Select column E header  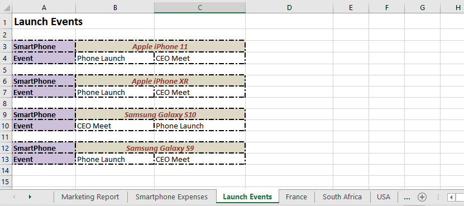coord(351,8)
